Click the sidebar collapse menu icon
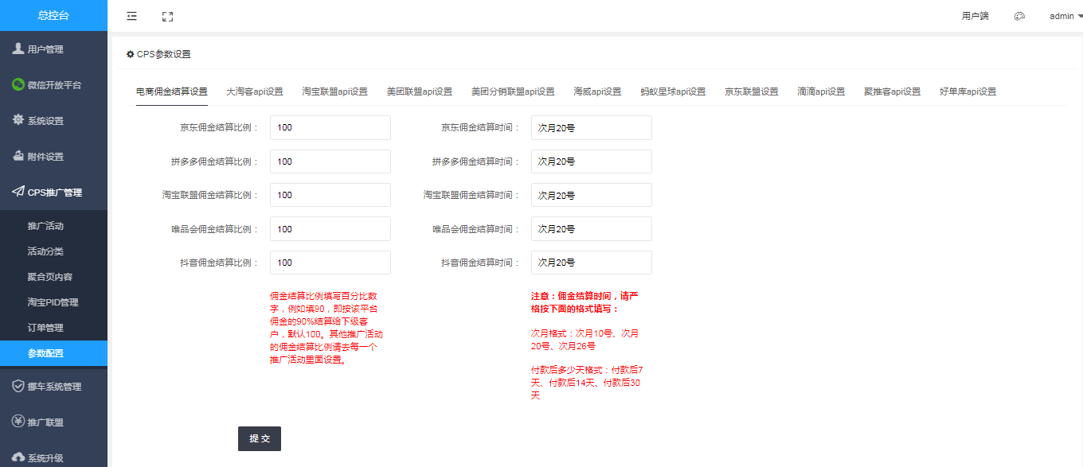This screenshot has width=1083, height=467. pyautogui.click(x=131, y=16)
